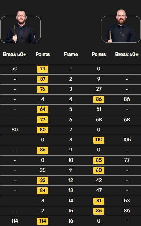The image size is (141, 226).
Task: Select the highlighted 64 score in frame 5
Action: (43, 110)
